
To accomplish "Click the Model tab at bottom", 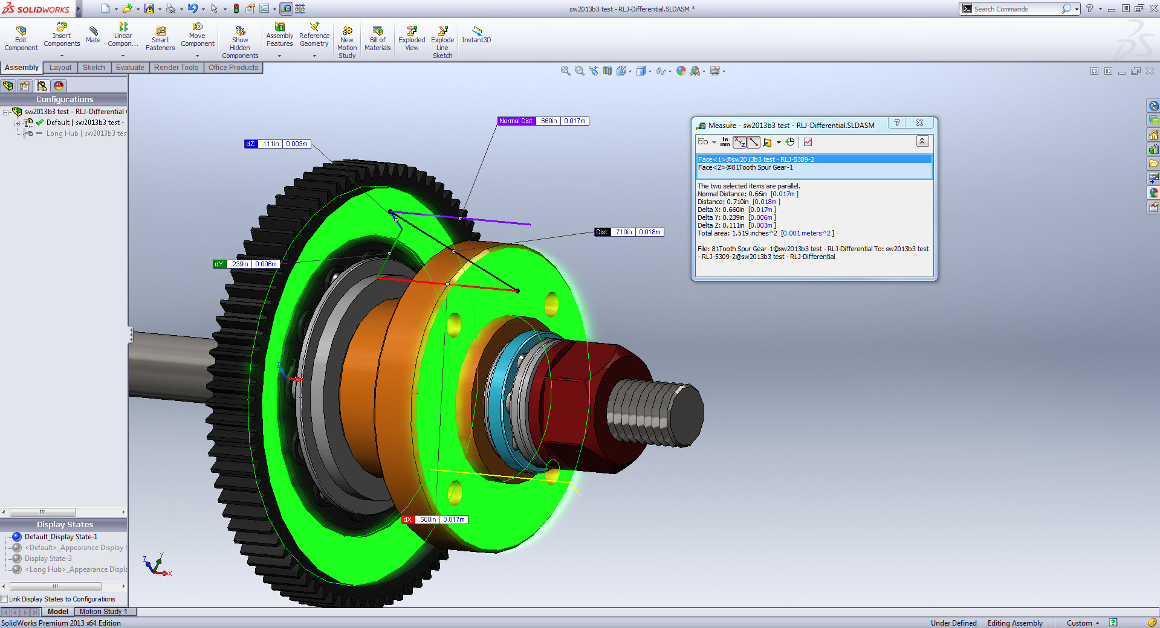I will (x=58, y=612).
